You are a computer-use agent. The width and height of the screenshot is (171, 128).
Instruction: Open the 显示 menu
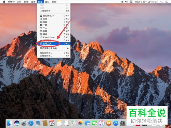tap(33, 2)
